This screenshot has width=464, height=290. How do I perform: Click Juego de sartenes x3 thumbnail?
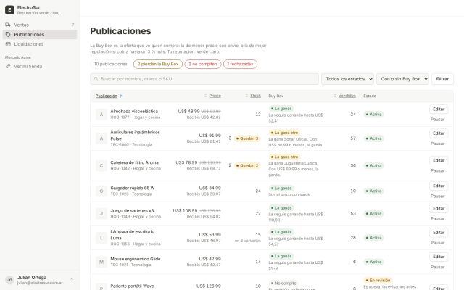point(101,213)
